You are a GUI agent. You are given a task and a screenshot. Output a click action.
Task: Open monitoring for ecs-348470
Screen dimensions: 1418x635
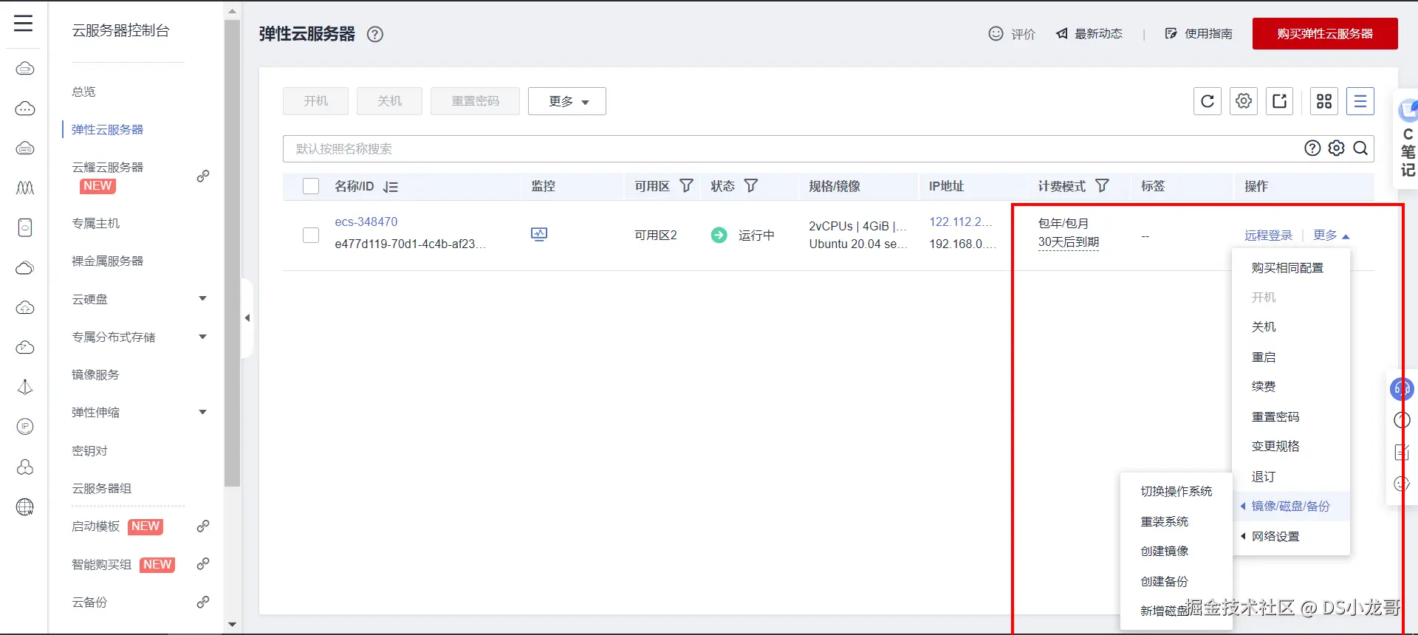539,234
